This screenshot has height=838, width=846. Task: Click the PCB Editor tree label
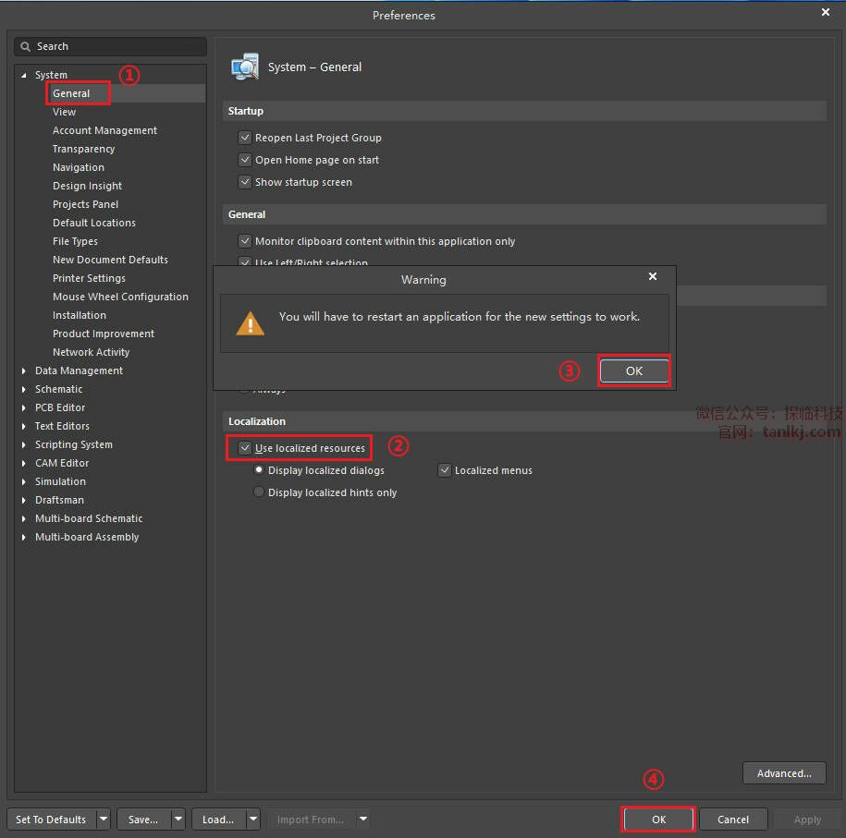60,407
